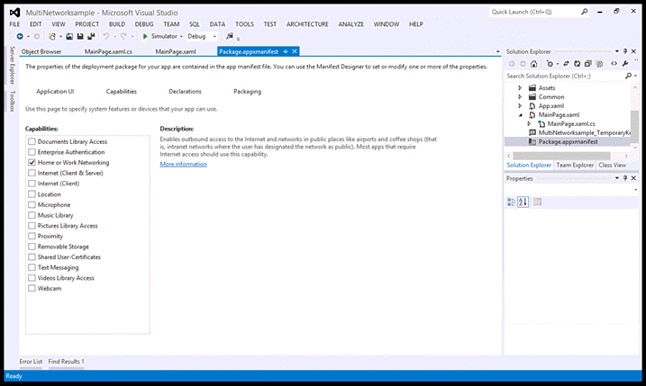Click the Undo toolbar icon
Image resolution: width=646 pixels, height=386 pixels.
tap(106, 37)
